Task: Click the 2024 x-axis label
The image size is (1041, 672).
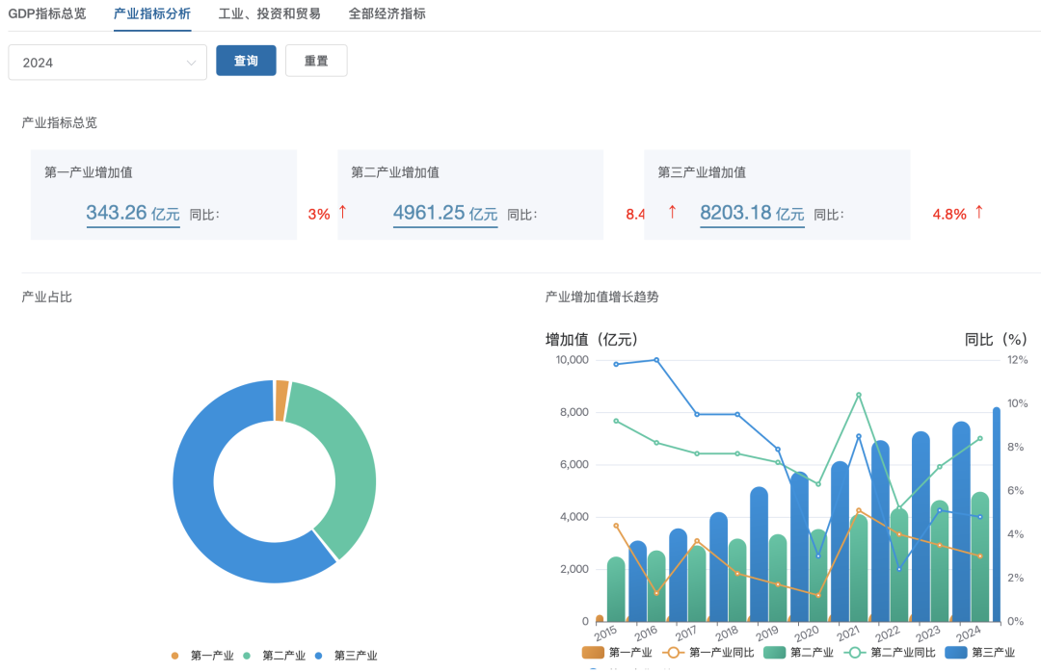Action: point(968,633)
